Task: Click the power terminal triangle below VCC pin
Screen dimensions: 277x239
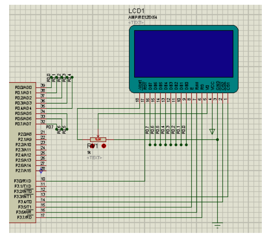Action: point(213,132)
